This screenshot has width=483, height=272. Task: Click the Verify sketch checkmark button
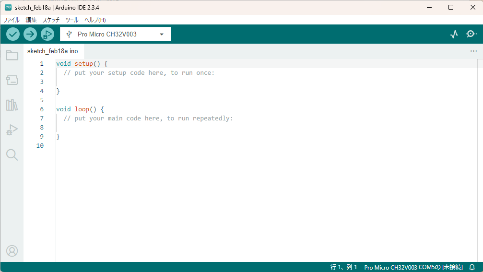click(13, 34)
